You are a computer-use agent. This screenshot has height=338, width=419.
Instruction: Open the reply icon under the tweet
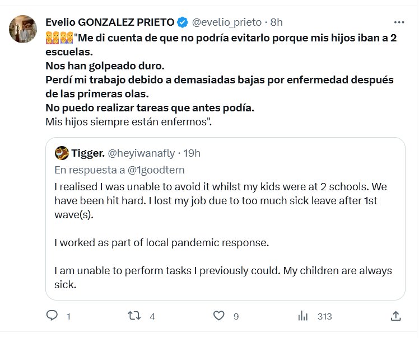click(x=52, y=316)
